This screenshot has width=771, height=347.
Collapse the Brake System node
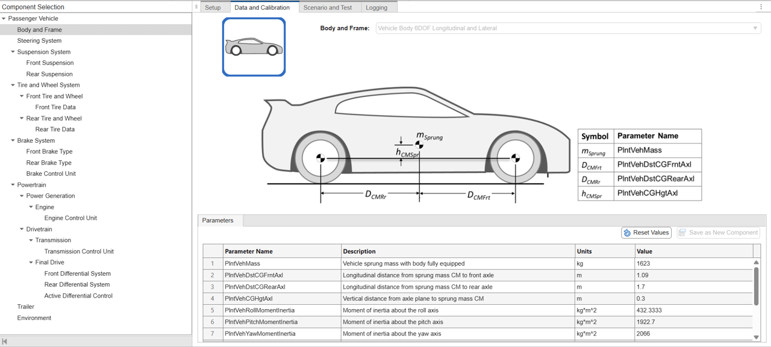coord(13,140)
